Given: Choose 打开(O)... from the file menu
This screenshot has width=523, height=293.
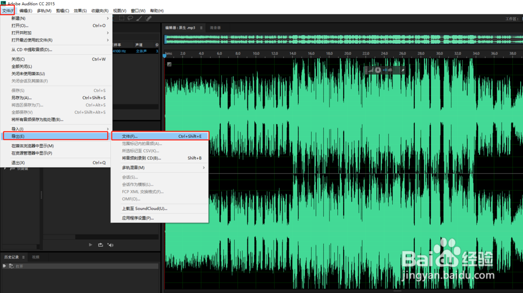Looking at the screenshot, I should [x=56, y=26].
